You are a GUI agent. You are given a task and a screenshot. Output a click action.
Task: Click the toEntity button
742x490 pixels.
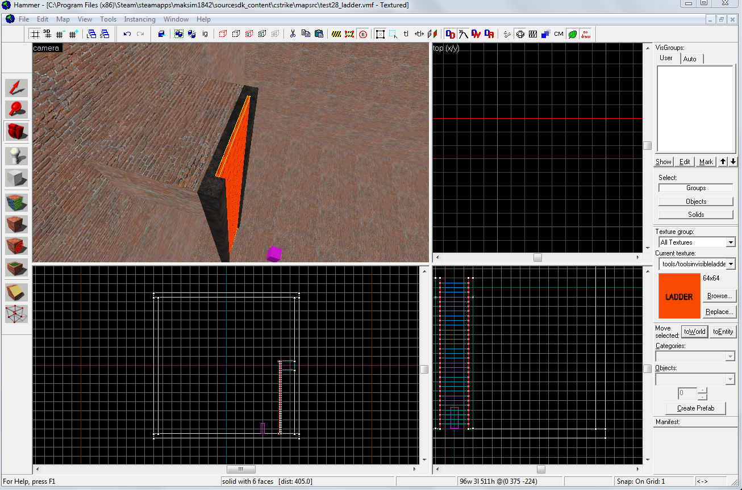click(723, 332)
